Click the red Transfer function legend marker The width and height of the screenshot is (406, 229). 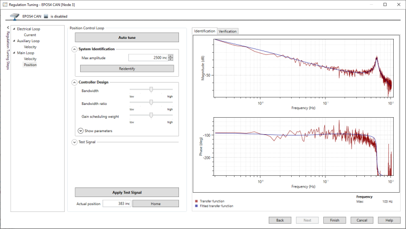[x=196, y=201]
